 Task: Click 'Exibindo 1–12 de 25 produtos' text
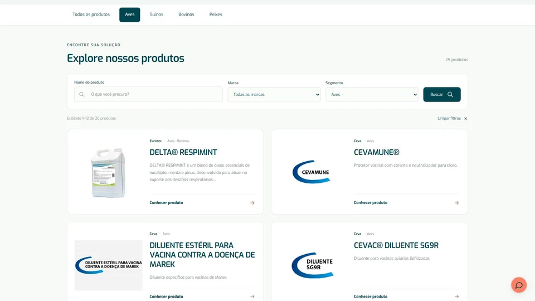click(x=91, y=118)
